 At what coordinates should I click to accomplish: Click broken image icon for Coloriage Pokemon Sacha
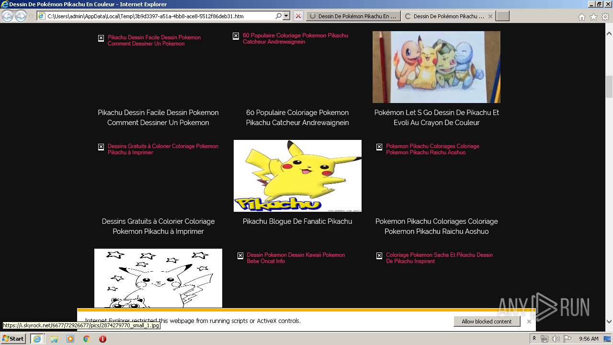click(x=379, y=256)
